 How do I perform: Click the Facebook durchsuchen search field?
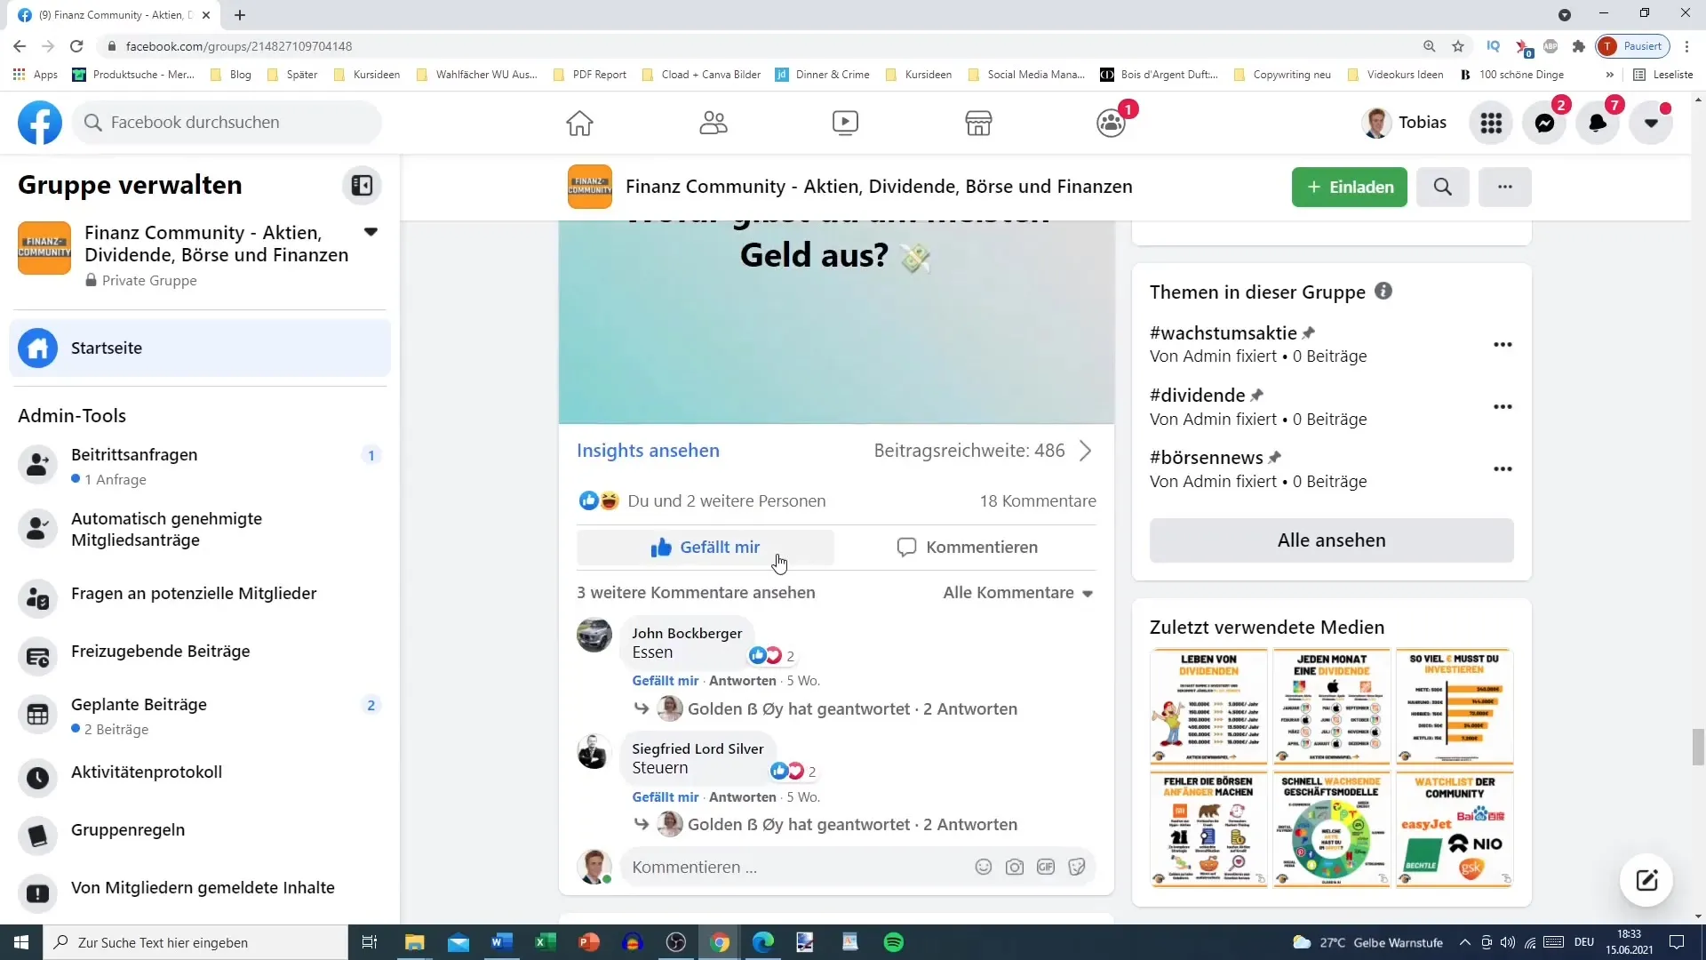pyautogui.click(x=227, y=123)
